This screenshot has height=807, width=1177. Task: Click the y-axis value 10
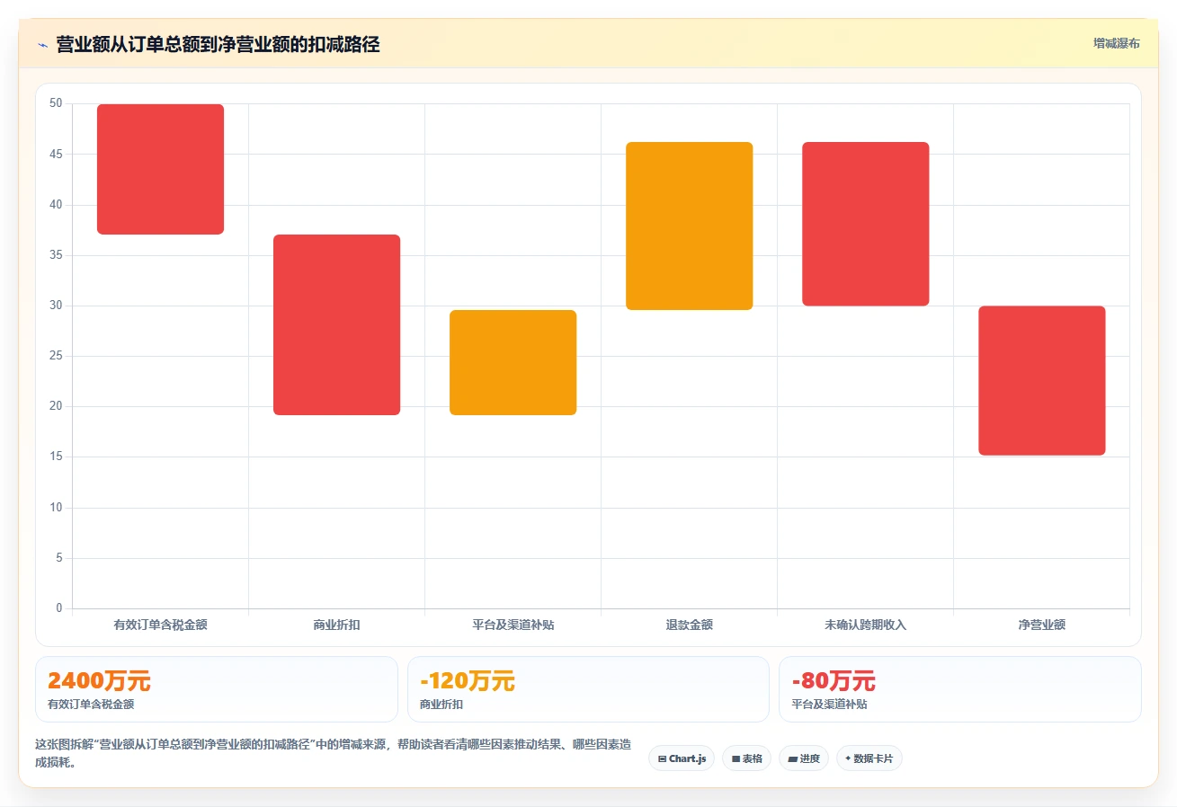click(56, 508)
